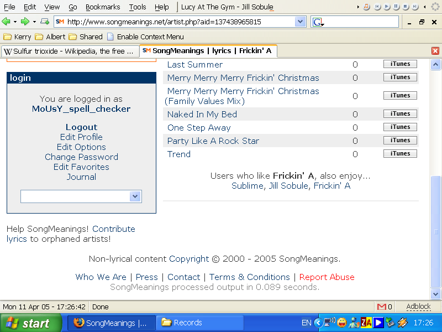Focus the URL address field
The image size is (442, 332).
[181, 22]
